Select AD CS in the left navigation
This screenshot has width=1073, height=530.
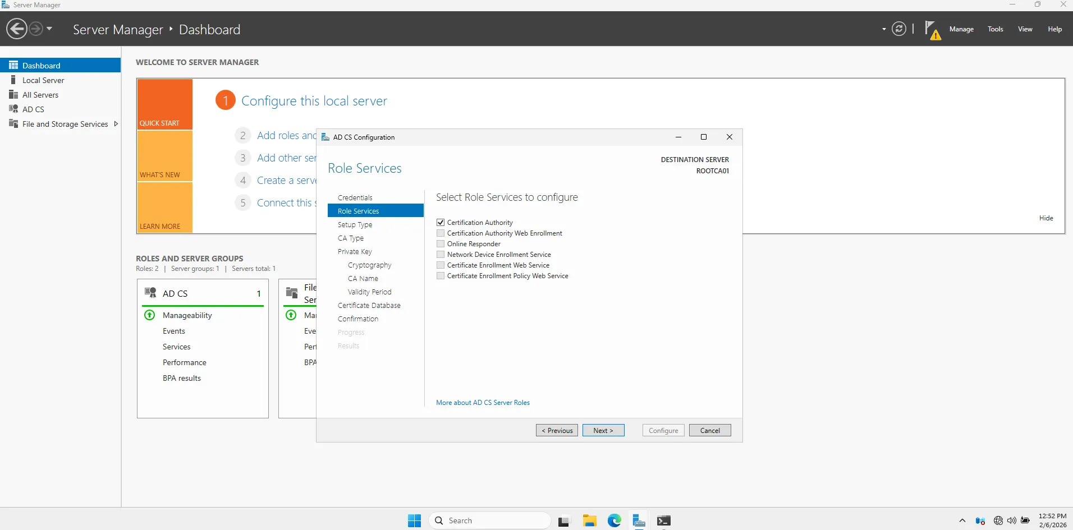(x=60, y=109)
